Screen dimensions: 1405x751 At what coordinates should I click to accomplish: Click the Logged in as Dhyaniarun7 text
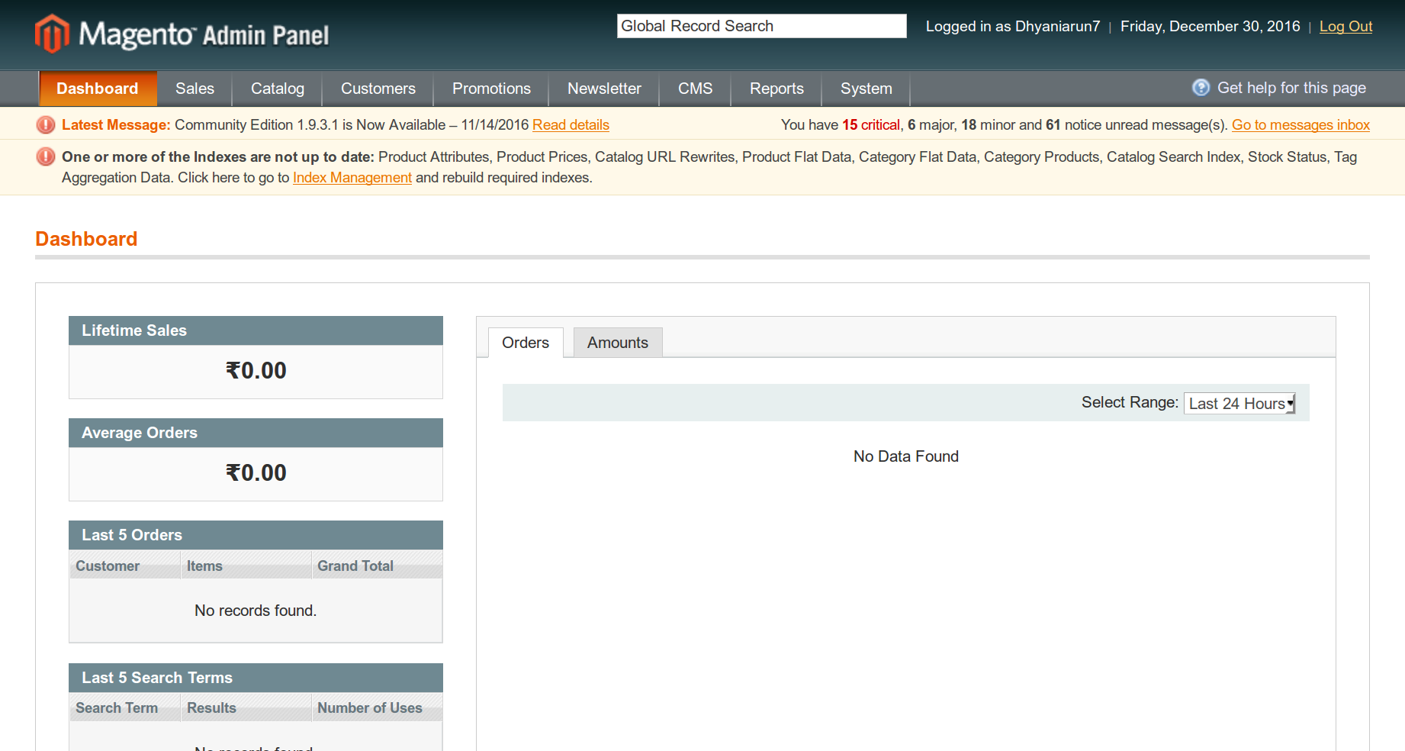click(1013, 26)
